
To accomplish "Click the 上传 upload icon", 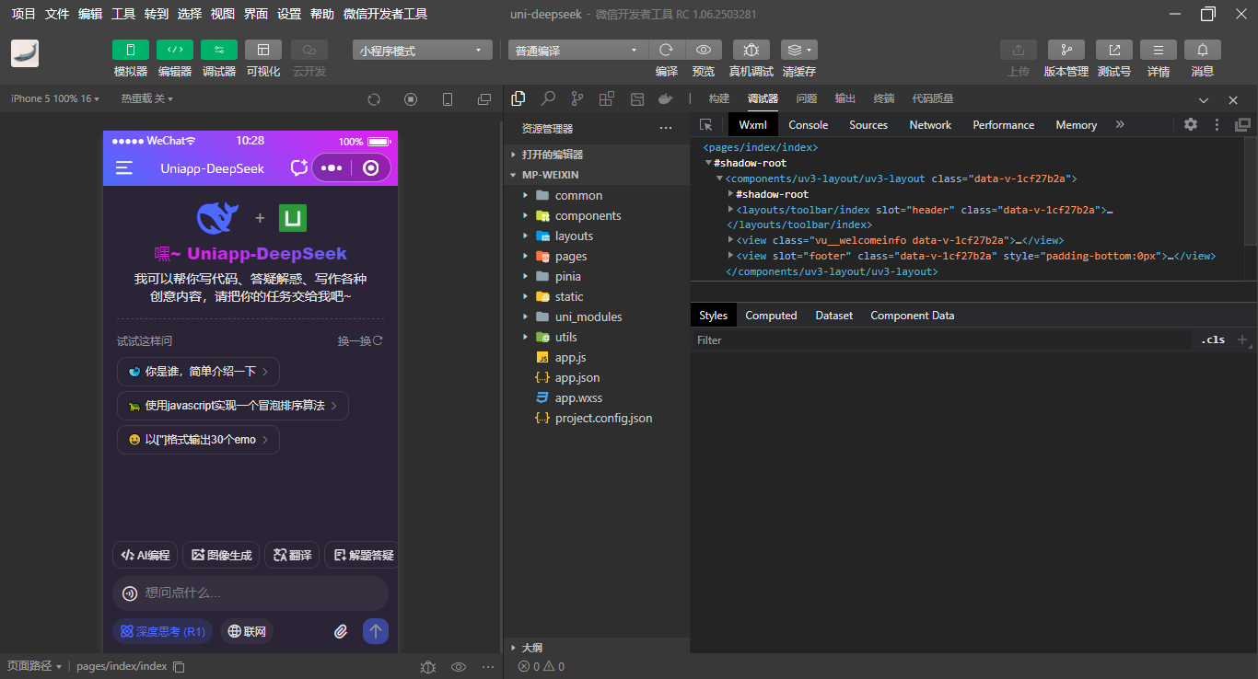I will point(1019,51).
